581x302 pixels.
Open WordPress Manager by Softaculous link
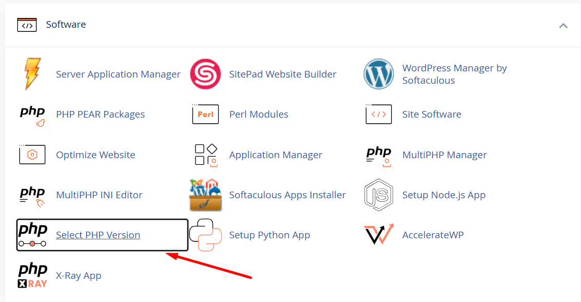(455, 74)
